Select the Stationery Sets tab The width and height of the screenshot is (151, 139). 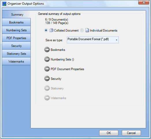16,54
